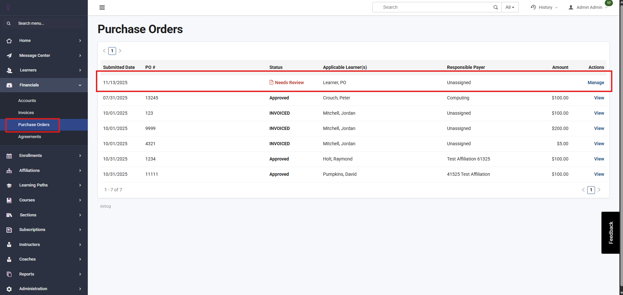Click the magnifier icon in top search

496,7
